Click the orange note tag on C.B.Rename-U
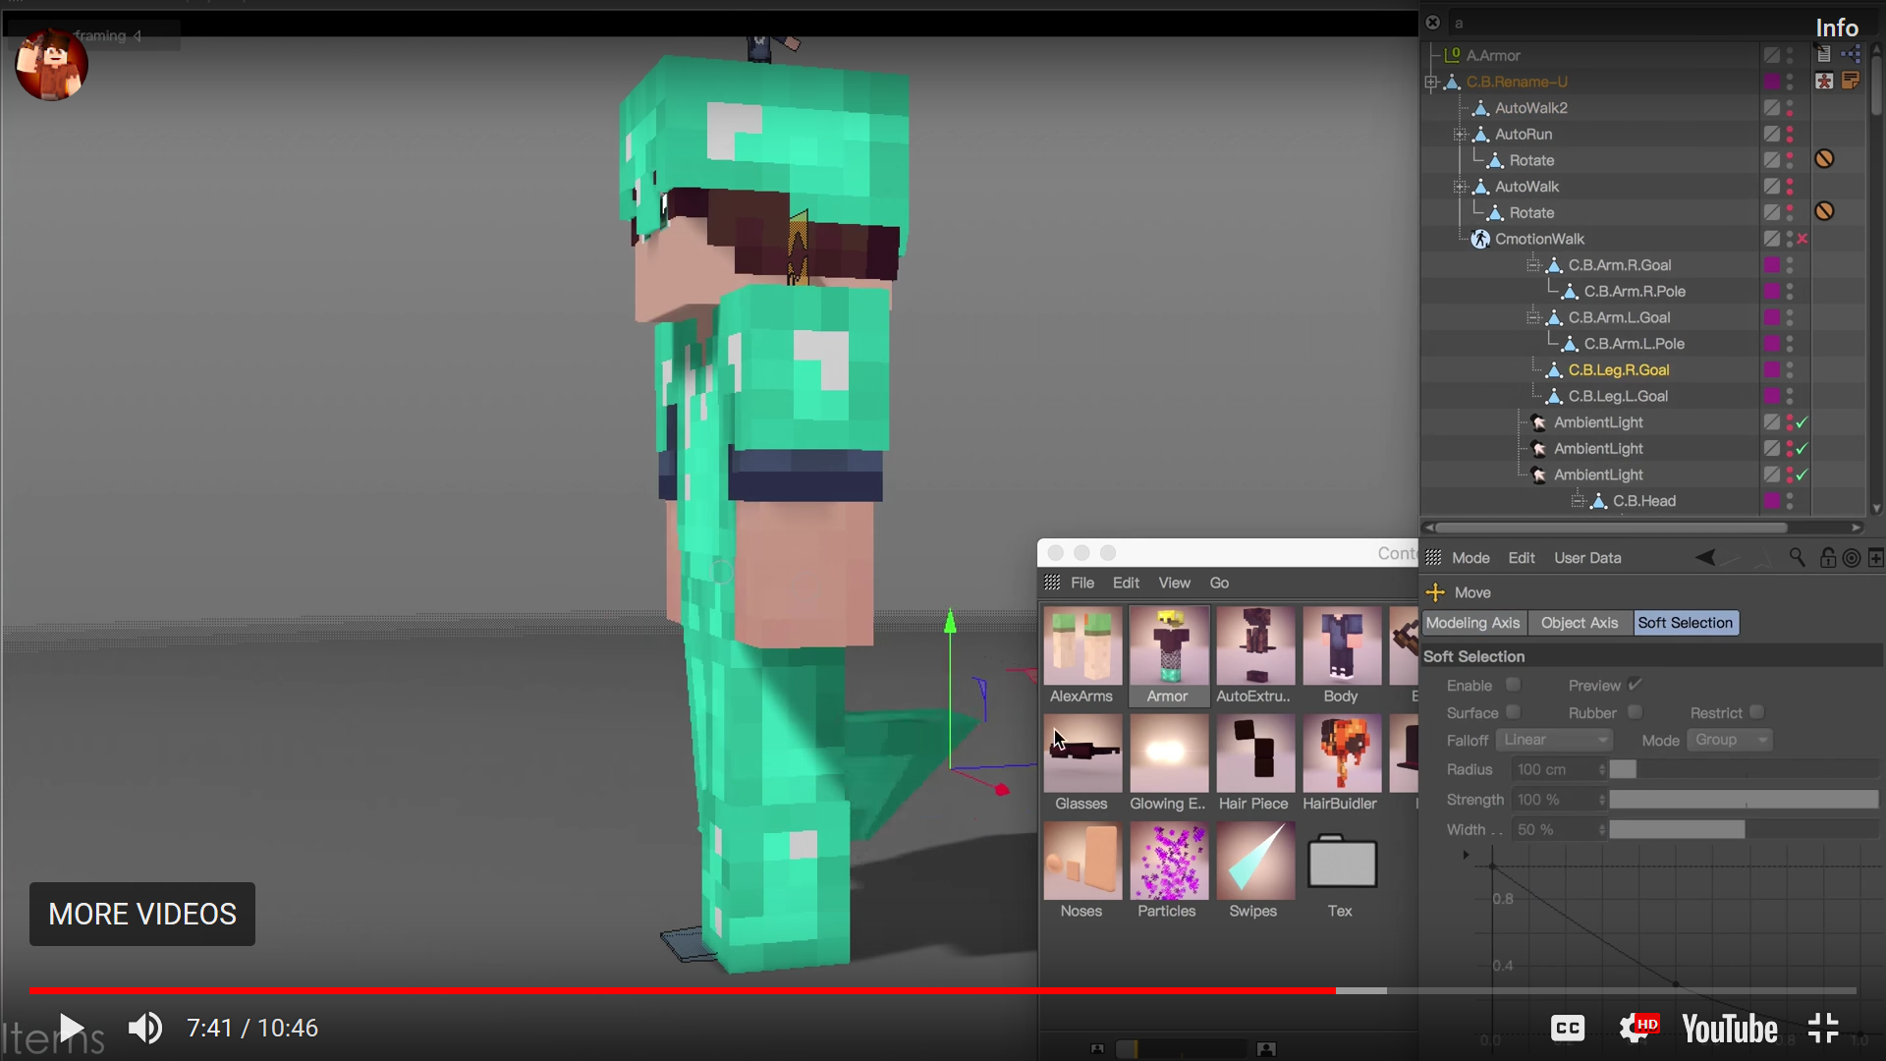This screenshot has width=1886, height=1061. [1851, 82]
